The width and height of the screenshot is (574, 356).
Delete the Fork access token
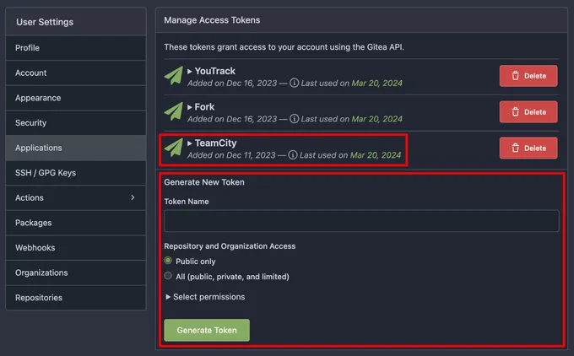point(528,111)
